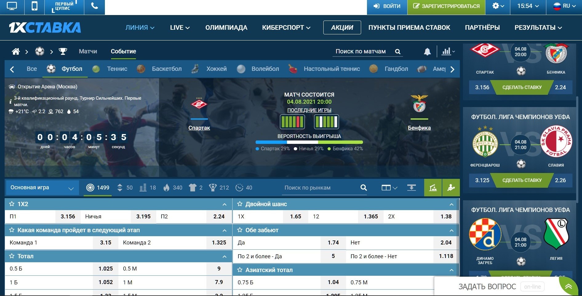
Task: Switch to the desktop version icon
Action: tap(12, 6)
